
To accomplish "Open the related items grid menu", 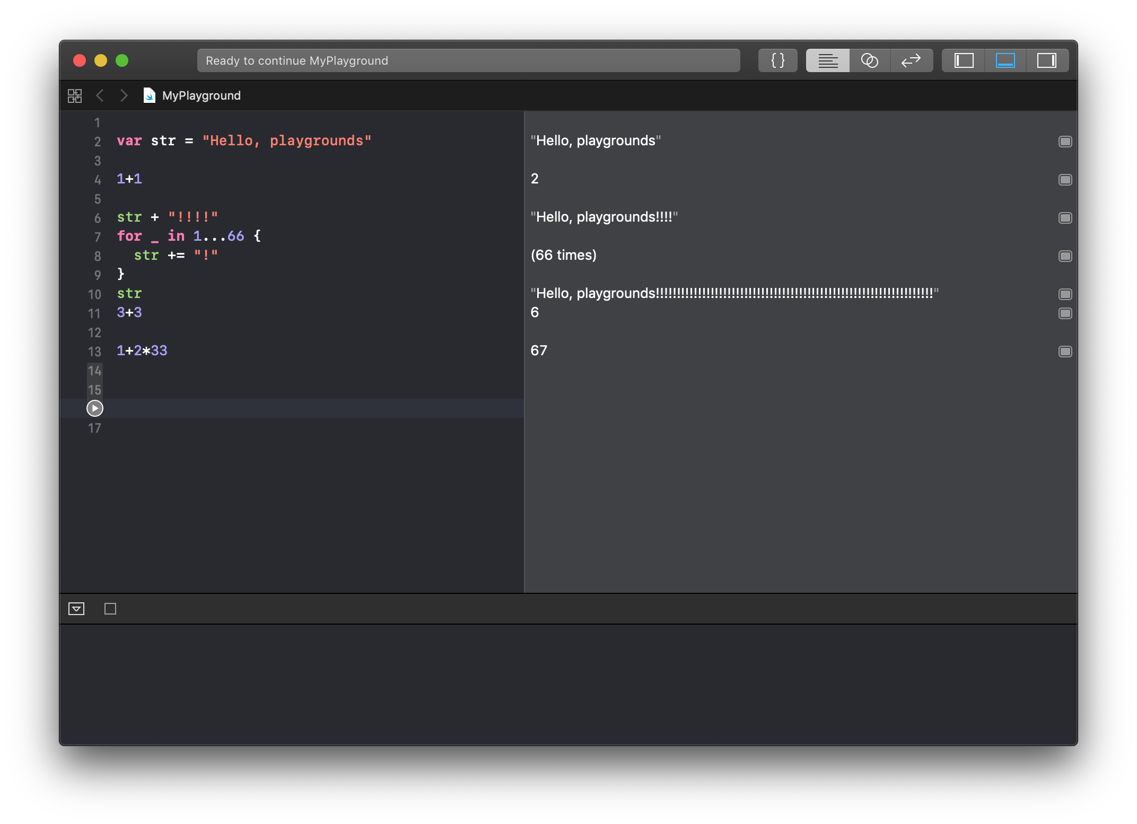I will (x=75, y=95).
